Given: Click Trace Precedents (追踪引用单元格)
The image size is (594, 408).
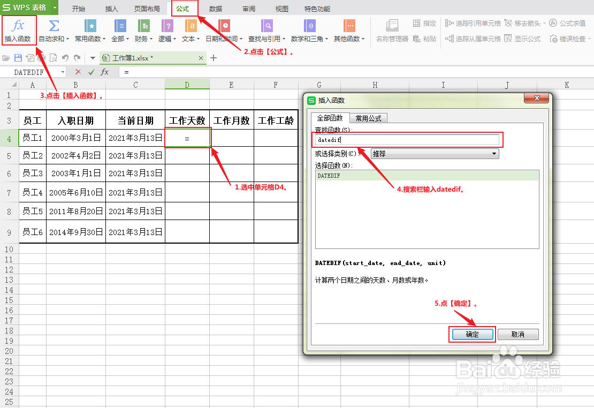Looking at the screenshot, I should pyautogui.click(x=473, y=24).
